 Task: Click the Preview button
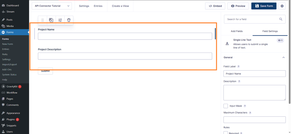tap(238, 6)
